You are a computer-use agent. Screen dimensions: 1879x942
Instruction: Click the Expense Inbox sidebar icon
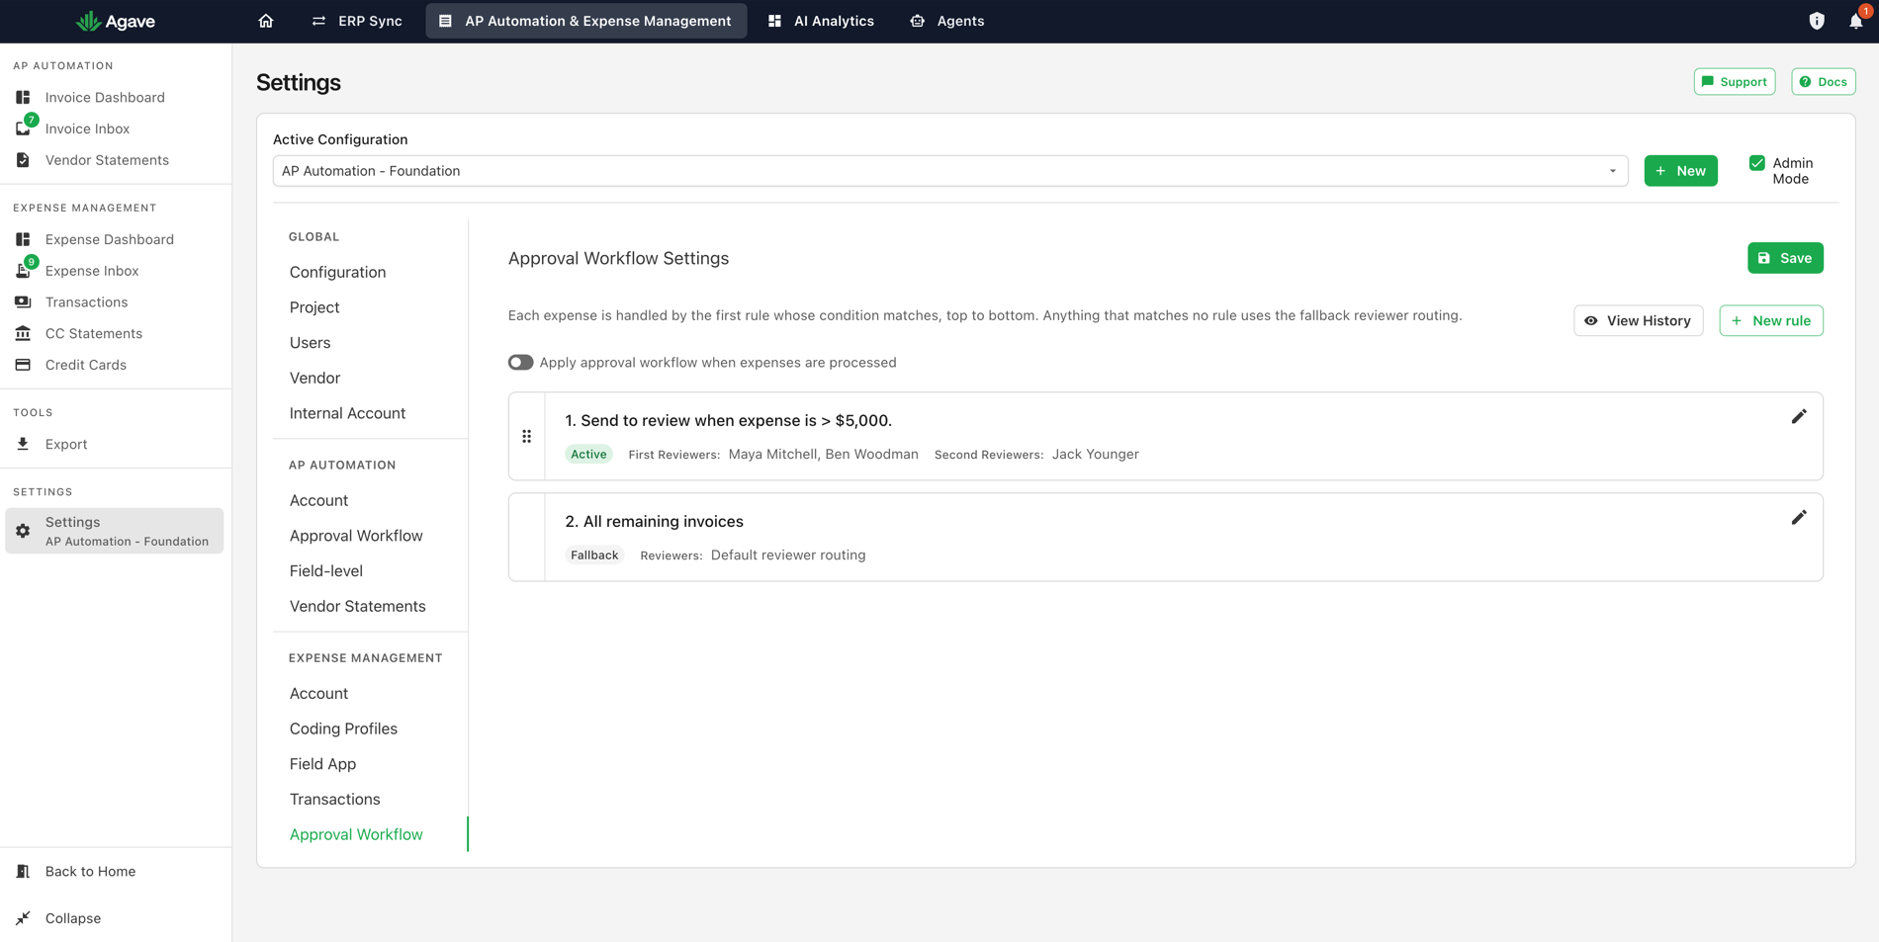coord(23,271)
